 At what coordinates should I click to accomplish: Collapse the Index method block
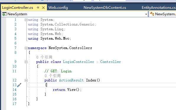click(26, 80)
